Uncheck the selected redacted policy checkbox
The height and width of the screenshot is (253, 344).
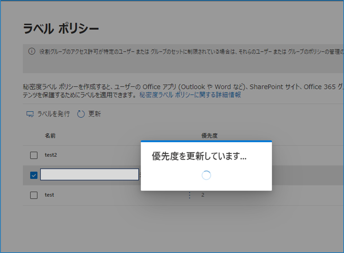coord(34,175)
